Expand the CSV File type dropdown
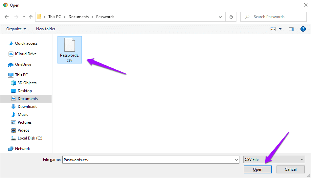This screenshot has width=311, height=178. click(274, 160)
